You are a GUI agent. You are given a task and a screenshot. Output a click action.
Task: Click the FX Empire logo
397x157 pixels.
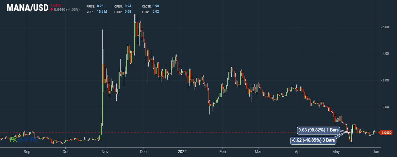[24, 140]
